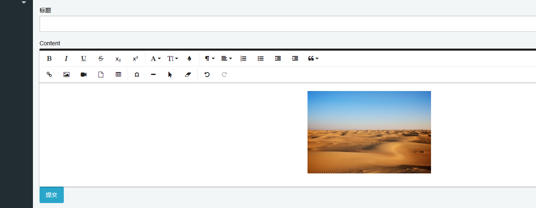Toggle bold formatting
The image size is (536, 208).
pyautogui.click(x=49, y=58)
